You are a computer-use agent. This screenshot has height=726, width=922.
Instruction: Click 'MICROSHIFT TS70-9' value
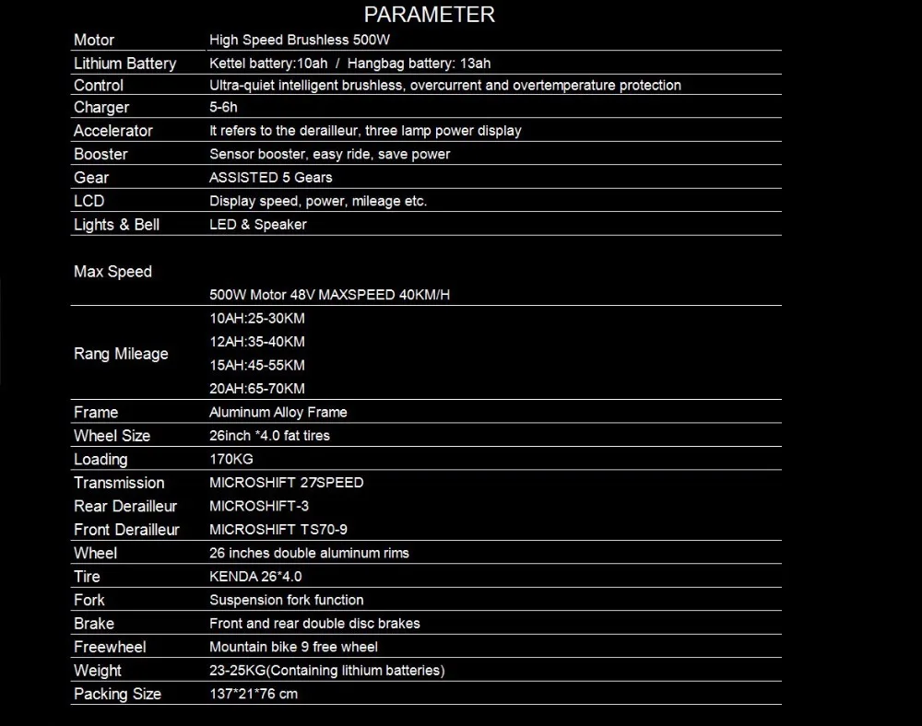pyautogui.click(x=278, y=530)
